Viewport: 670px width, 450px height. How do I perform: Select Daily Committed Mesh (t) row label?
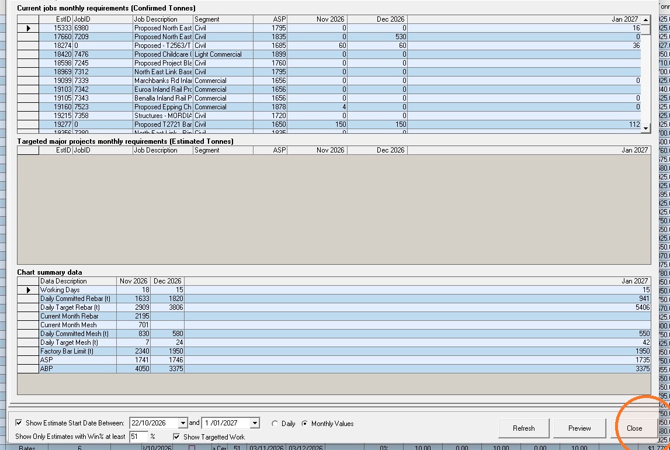pyautogui.click(x=78, y=334)
